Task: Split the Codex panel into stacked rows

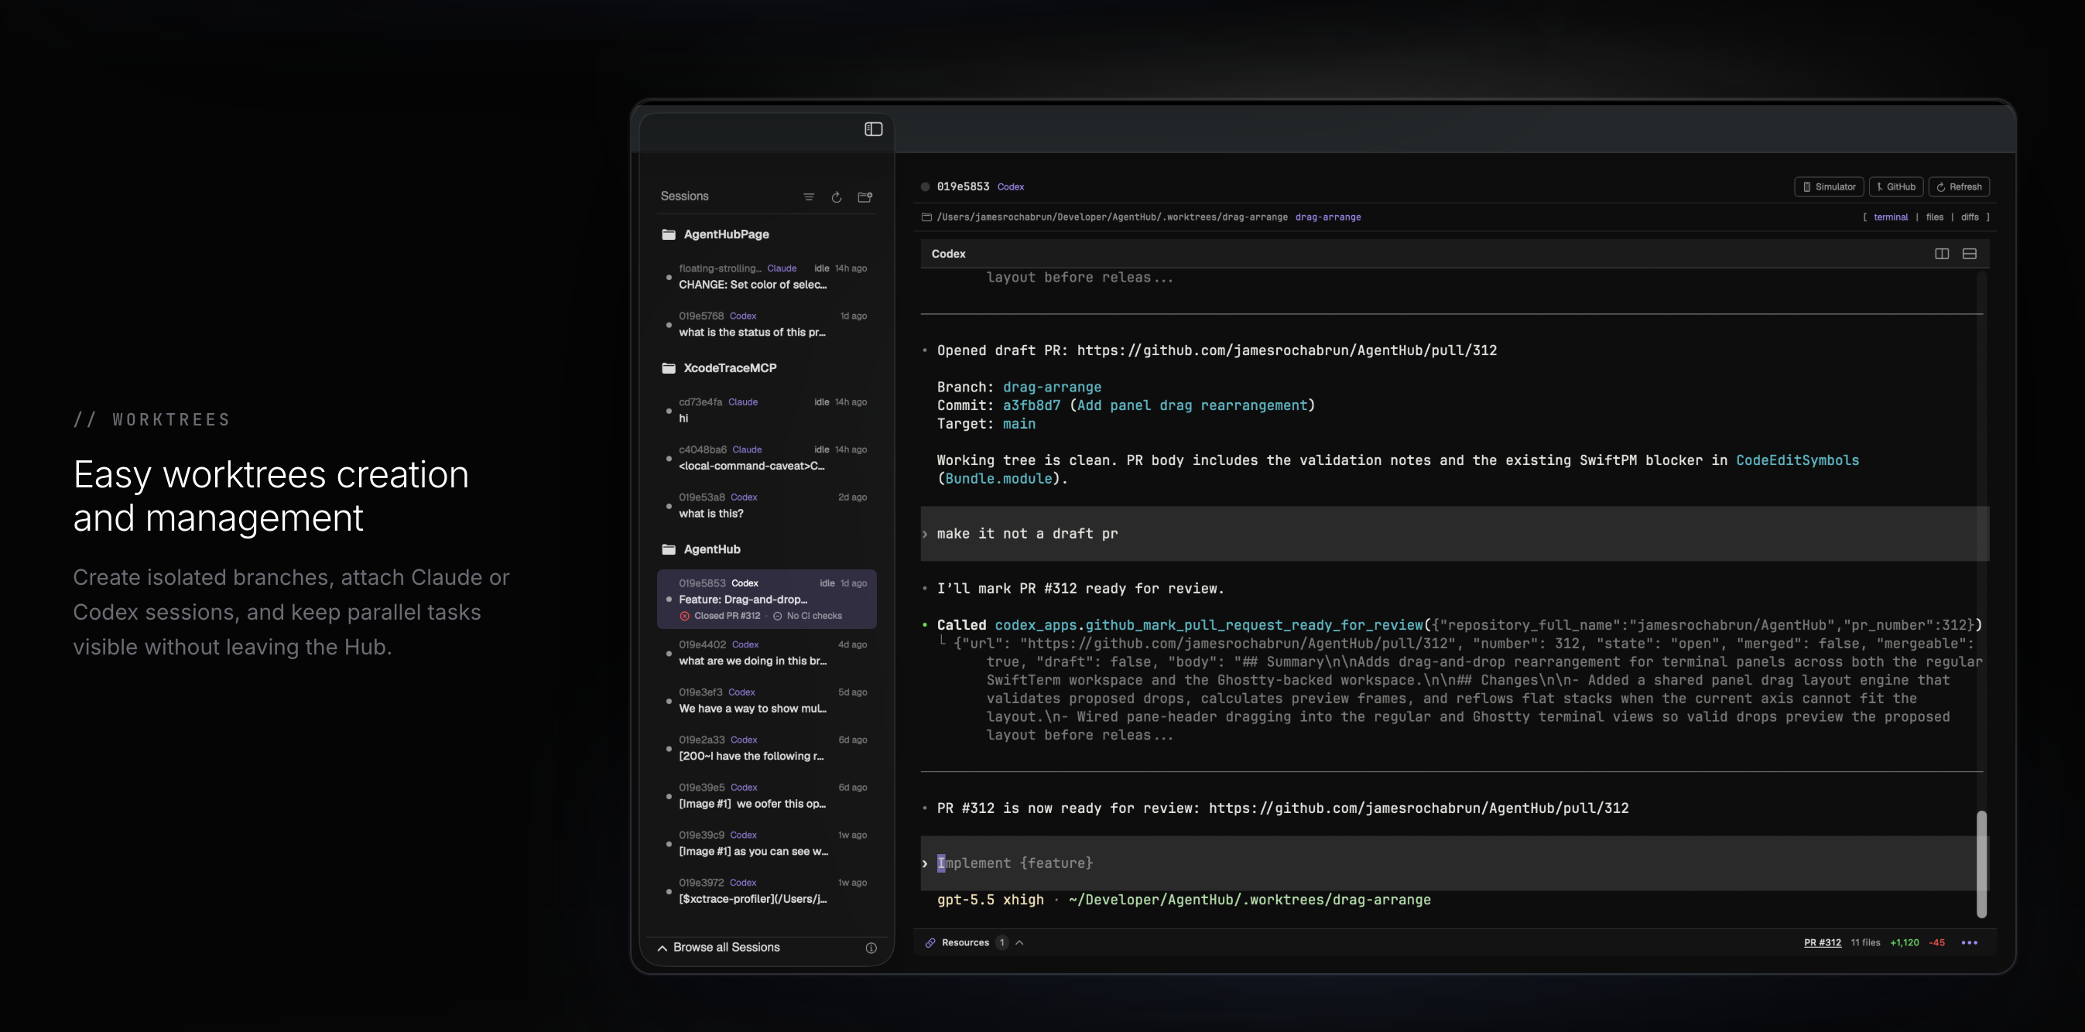Action: [x=1969, y=254]
